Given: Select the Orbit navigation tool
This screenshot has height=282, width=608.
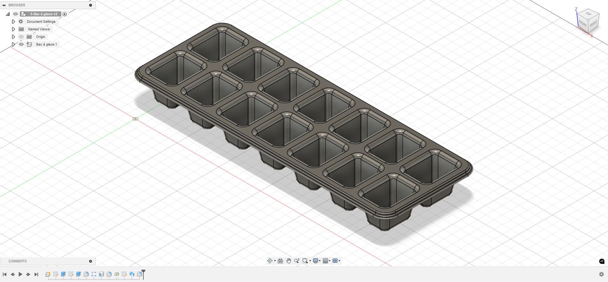Looking at the screenshot, I should (x=270, y=261).
